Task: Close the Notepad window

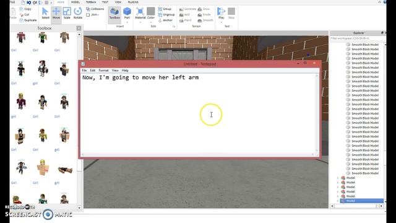Action: (314, 63)
